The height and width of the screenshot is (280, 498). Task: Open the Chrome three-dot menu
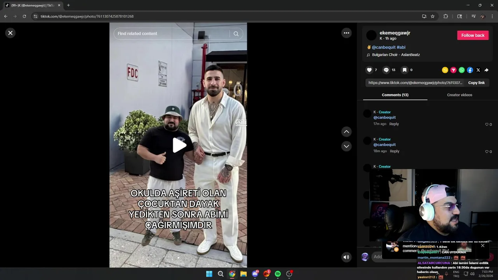[493, 16]
